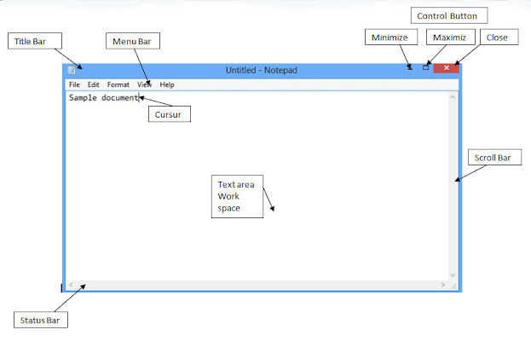Click the window resize grip corner
531x341 pixels.
(x=453, y=286)
